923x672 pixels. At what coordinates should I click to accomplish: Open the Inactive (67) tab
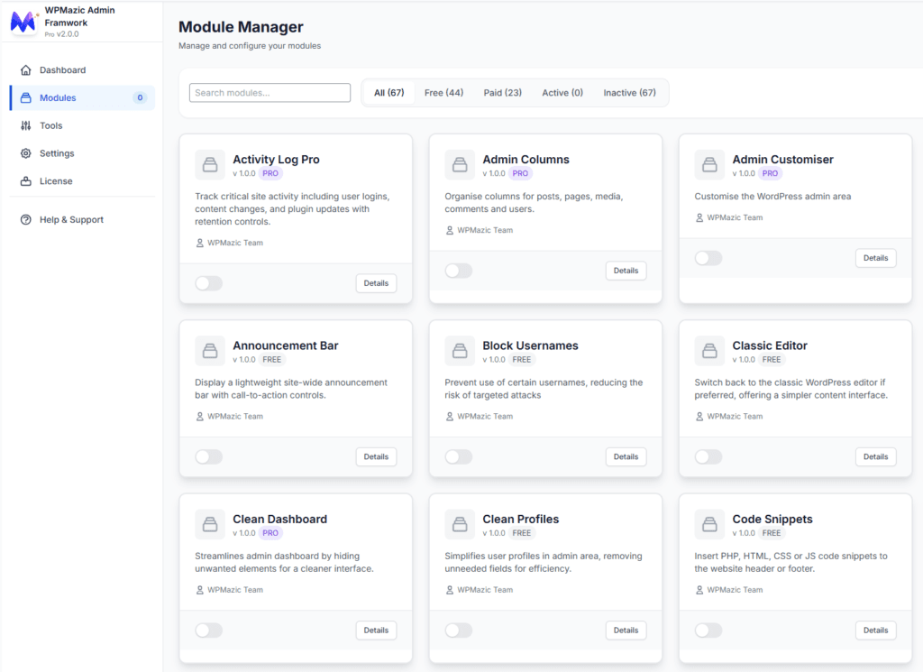(629, 93)
